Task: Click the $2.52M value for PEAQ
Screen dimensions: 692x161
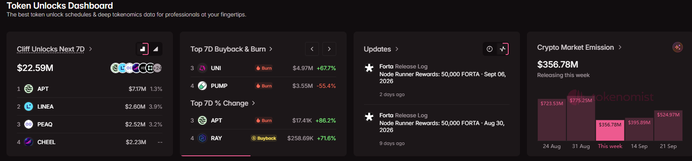Action: (135, 124)
